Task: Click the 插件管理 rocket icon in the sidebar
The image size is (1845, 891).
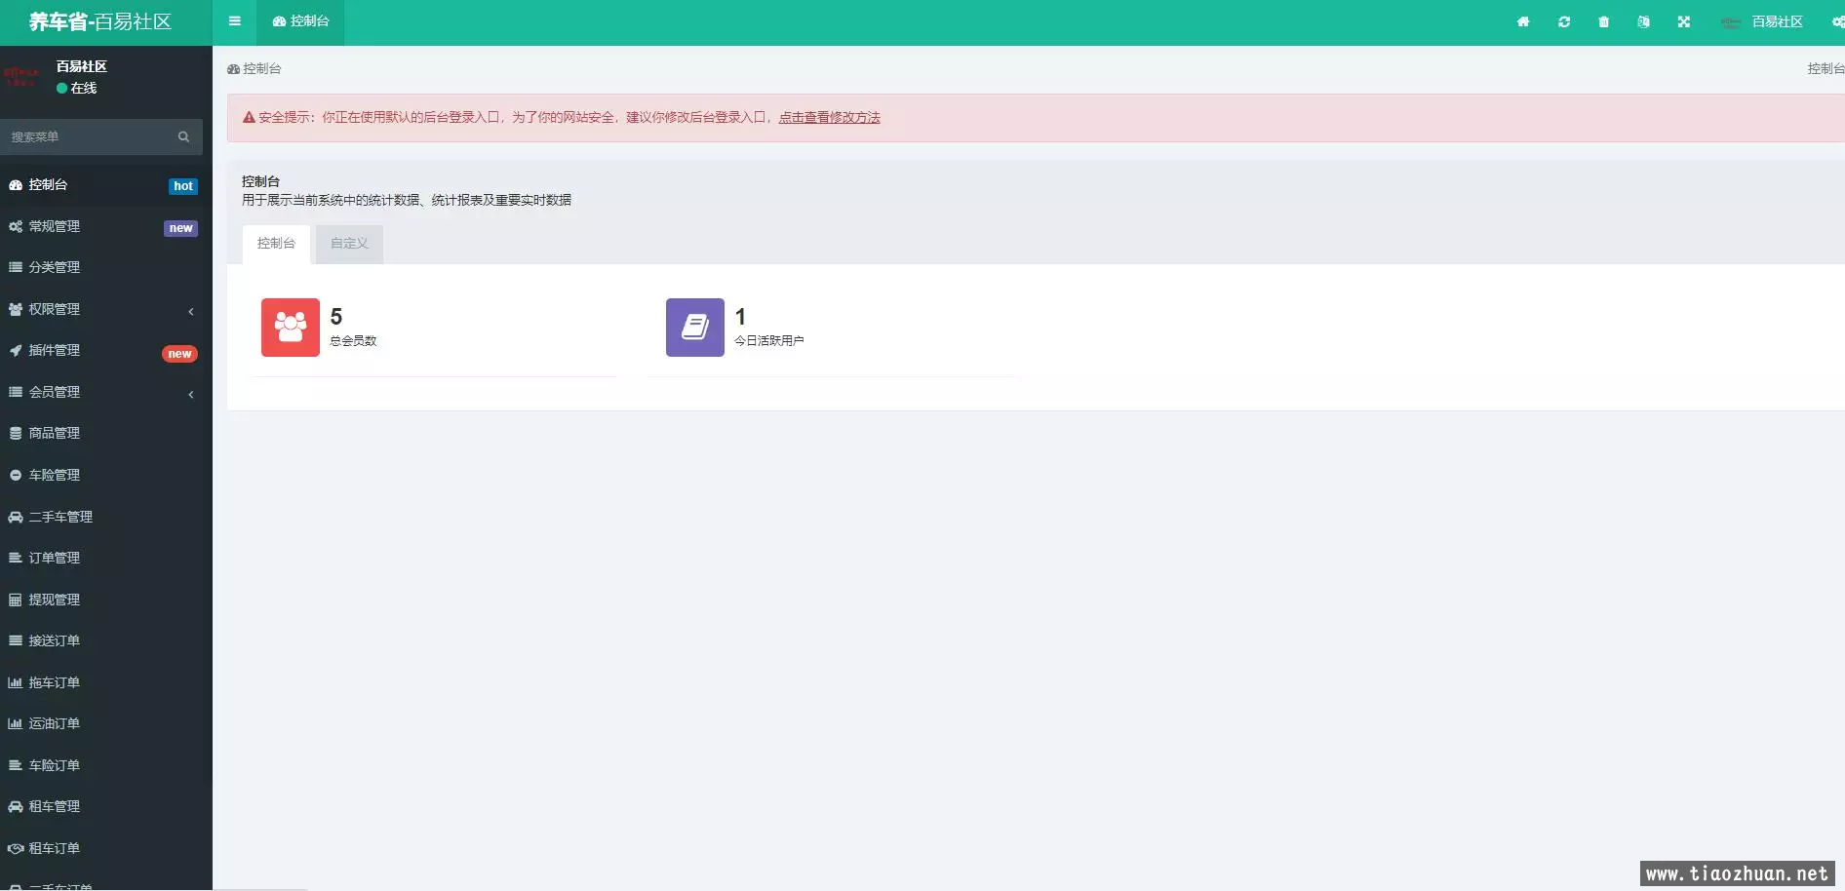Action: (x=16, y=350)
